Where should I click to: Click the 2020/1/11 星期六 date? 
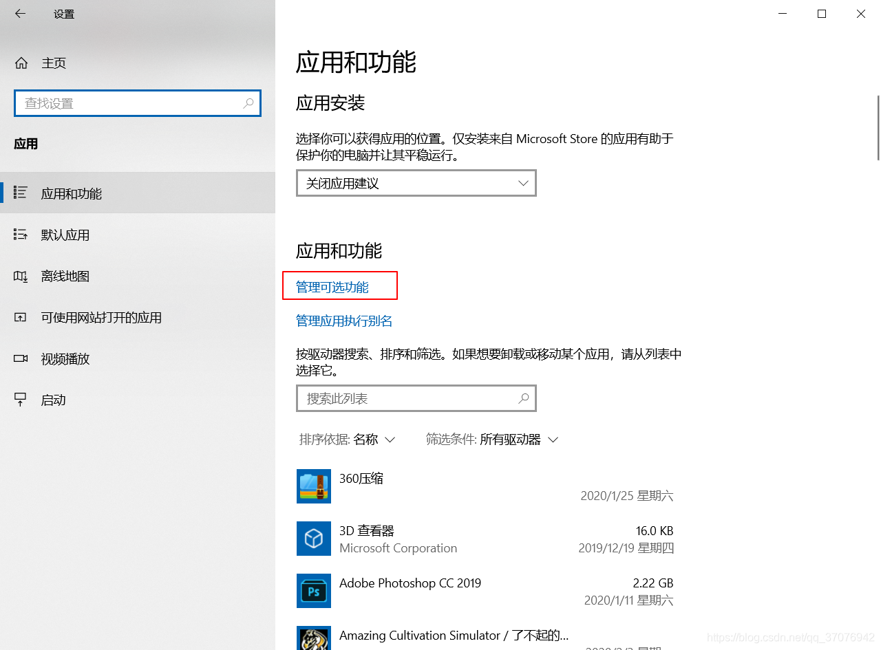628,600
